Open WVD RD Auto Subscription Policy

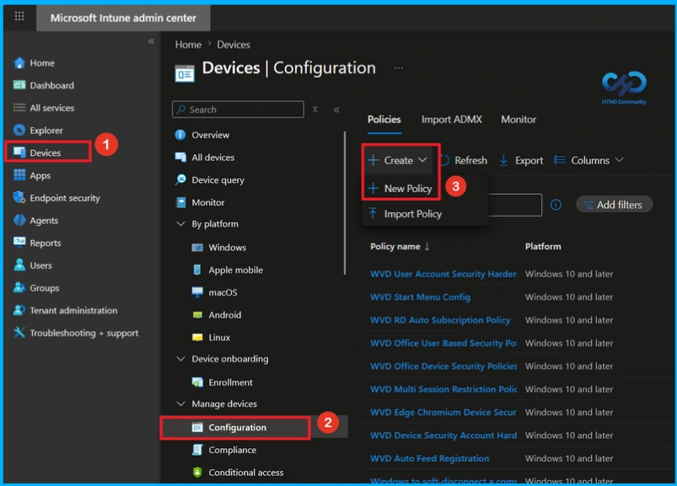tap(440, 320)
